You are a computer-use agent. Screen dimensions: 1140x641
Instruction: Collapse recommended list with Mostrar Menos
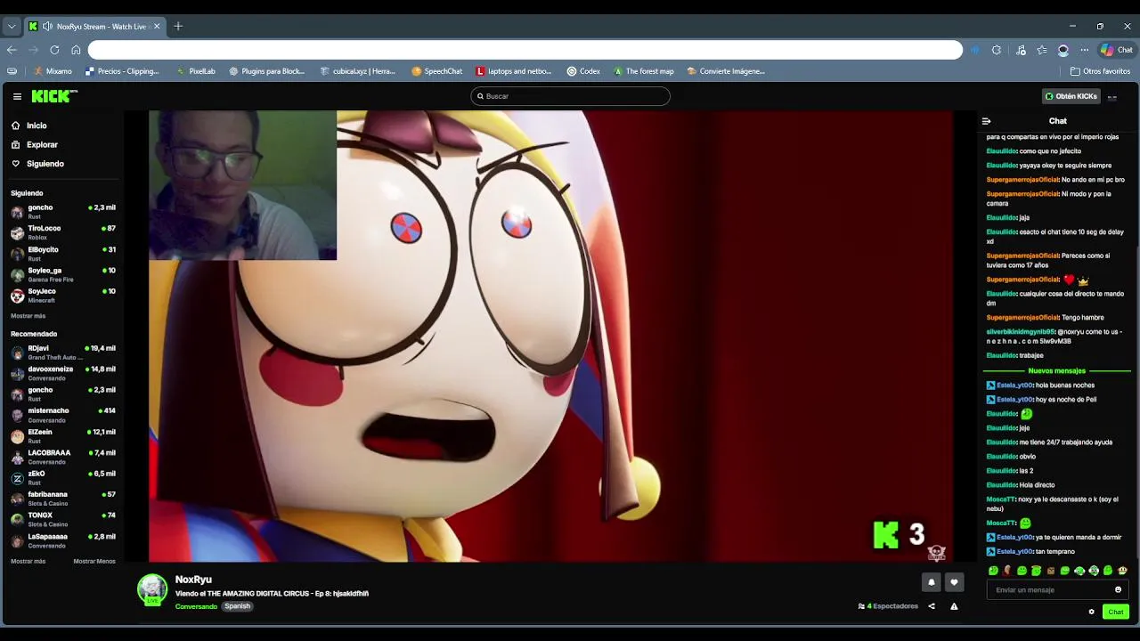[94, 562]
